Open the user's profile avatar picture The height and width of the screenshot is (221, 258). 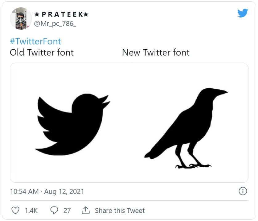pyautogui.click(x=21, y=19)
